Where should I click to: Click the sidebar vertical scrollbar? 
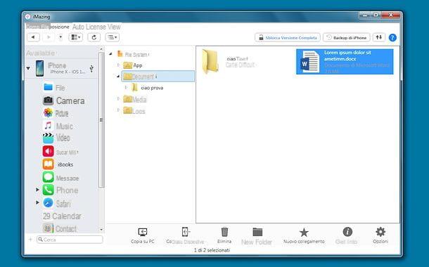101,119
